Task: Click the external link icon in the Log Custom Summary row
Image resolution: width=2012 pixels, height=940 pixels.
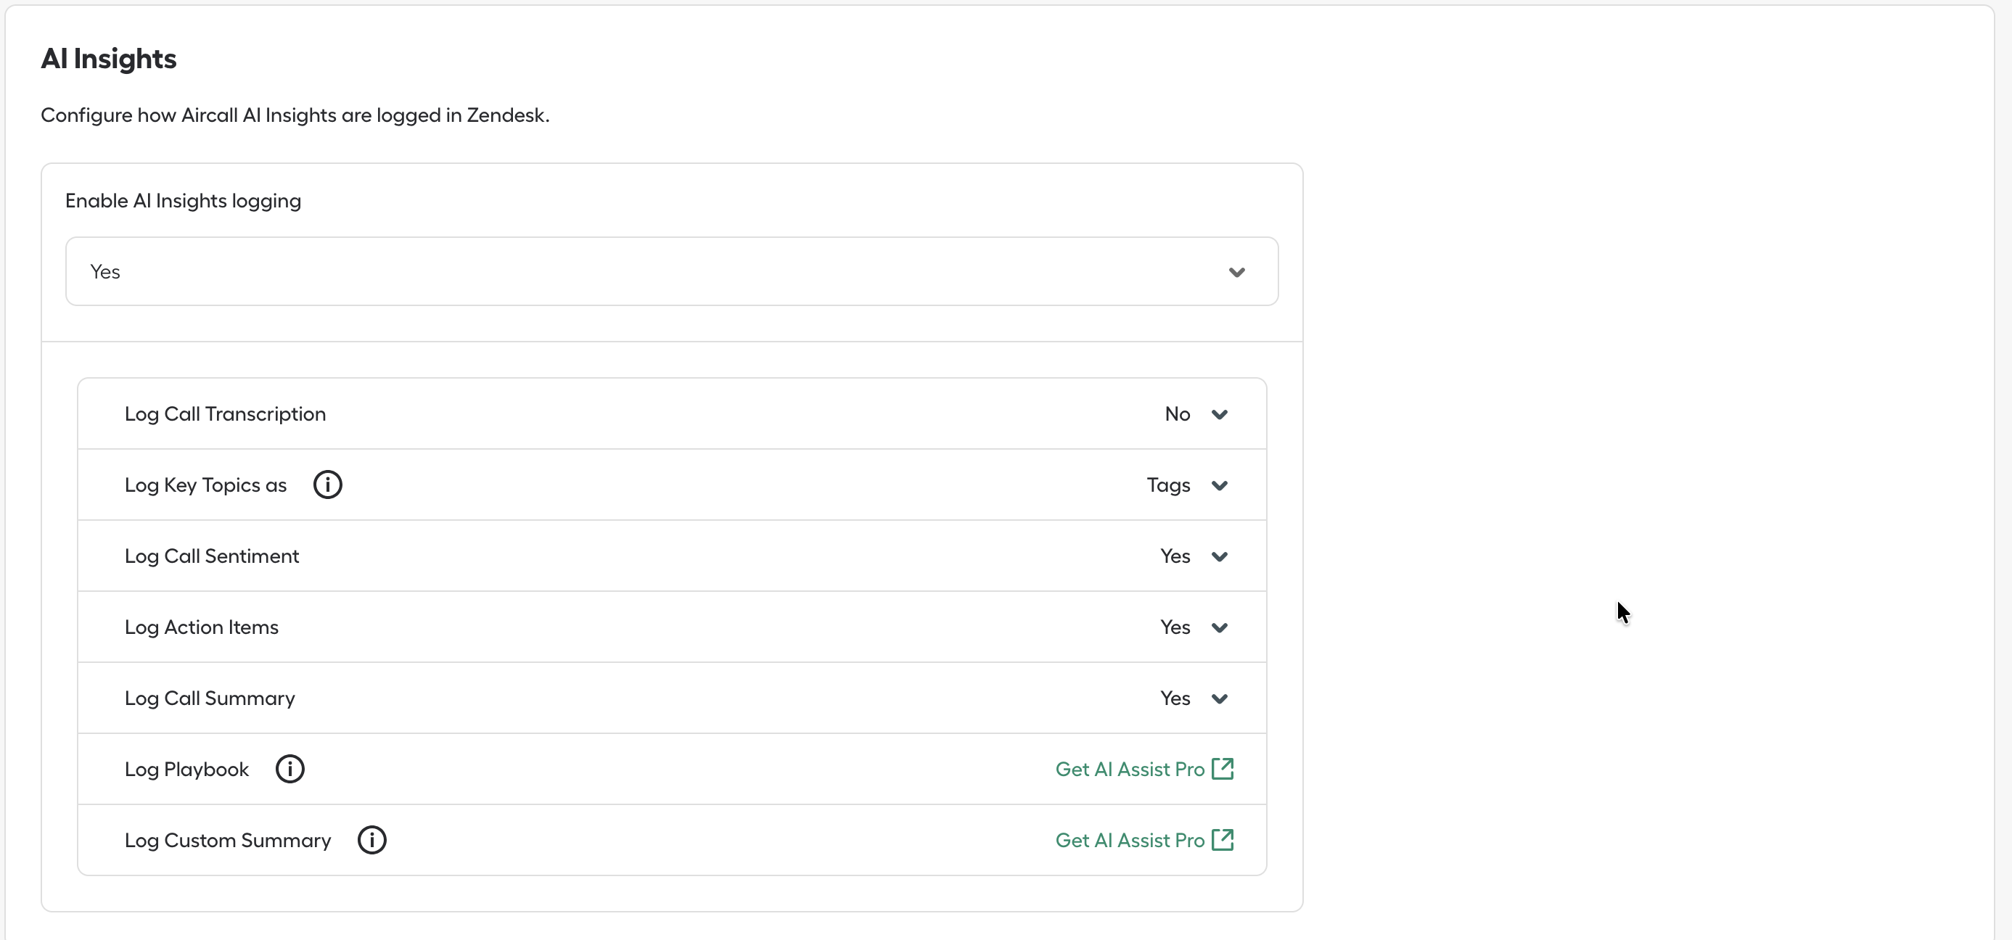Action: pyautogui.click(x=1223, y=839)
